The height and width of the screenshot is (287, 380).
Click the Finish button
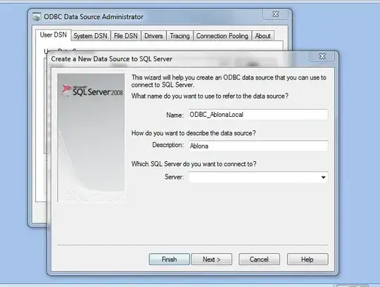(169, 260)
